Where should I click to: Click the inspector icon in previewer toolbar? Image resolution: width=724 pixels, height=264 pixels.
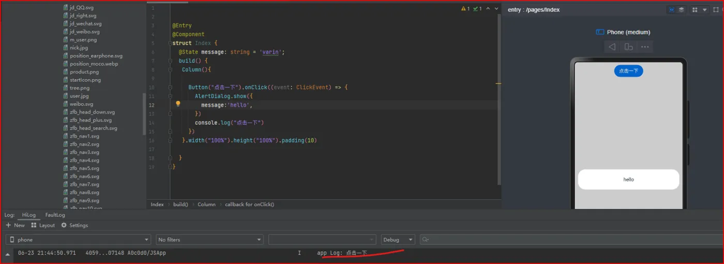(672, 10)
